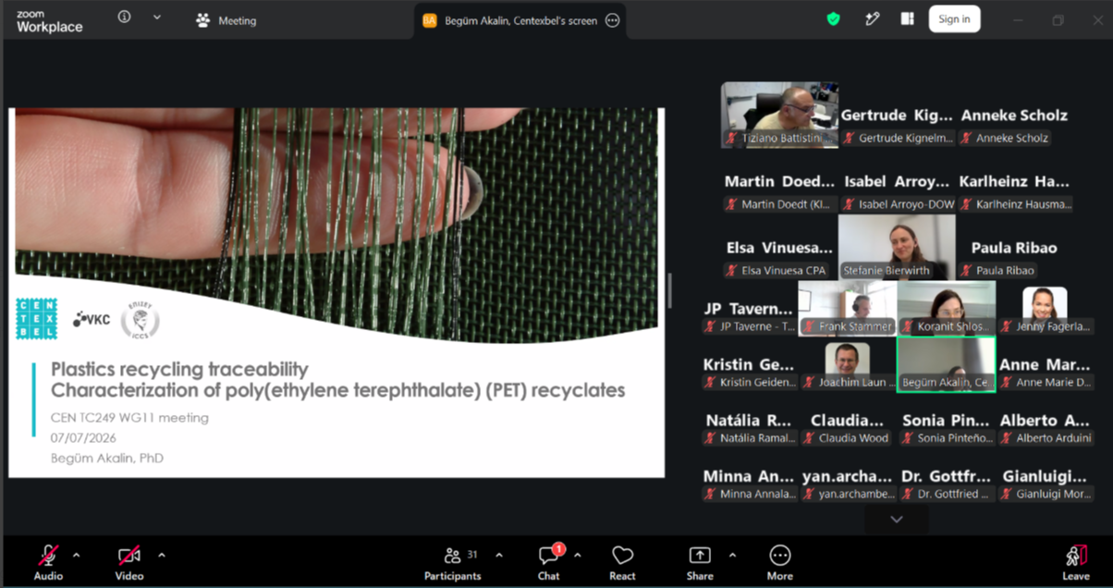Open the More options ellipsis

[779, 561]
